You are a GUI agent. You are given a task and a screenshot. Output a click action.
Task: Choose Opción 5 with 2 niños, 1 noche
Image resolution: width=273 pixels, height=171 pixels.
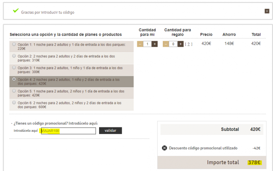[x=14, y=91]
